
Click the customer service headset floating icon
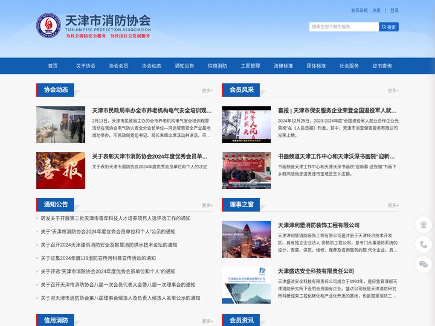pyautogui.click(x=424, y=225)
